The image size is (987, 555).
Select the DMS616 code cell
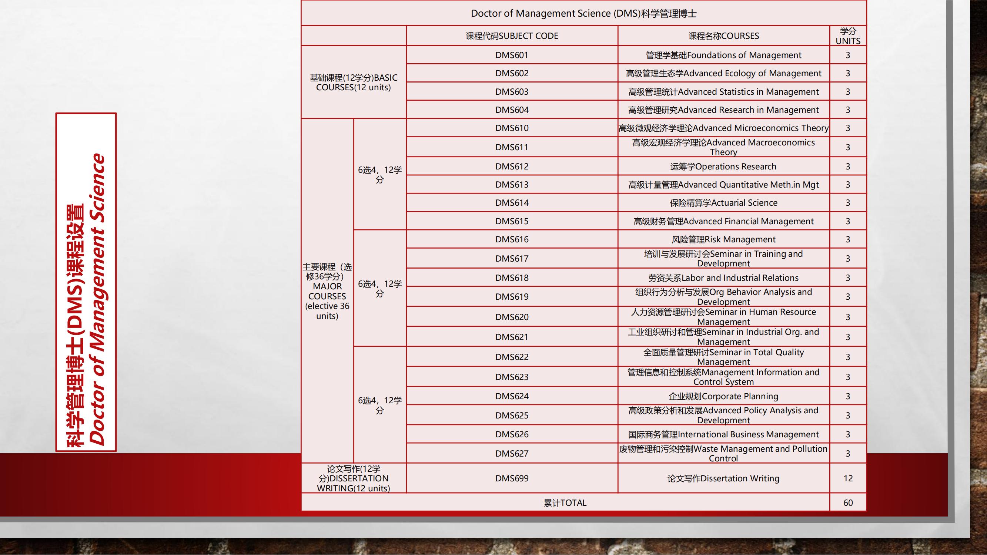pos(512,239)
